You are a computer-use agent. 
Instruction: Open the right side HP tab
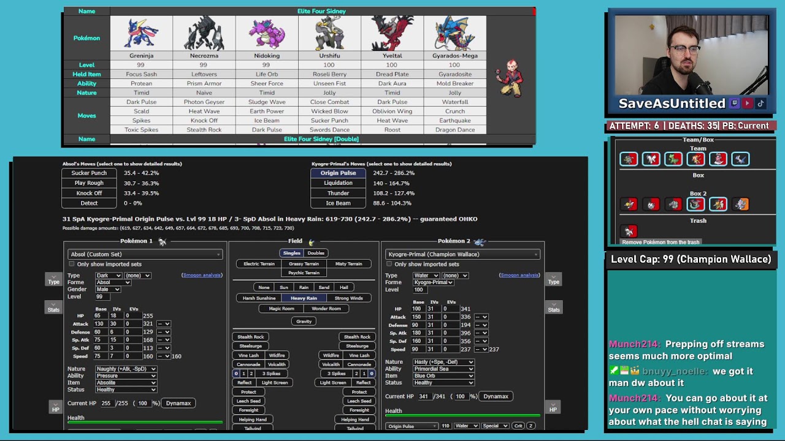coord(553,407)
